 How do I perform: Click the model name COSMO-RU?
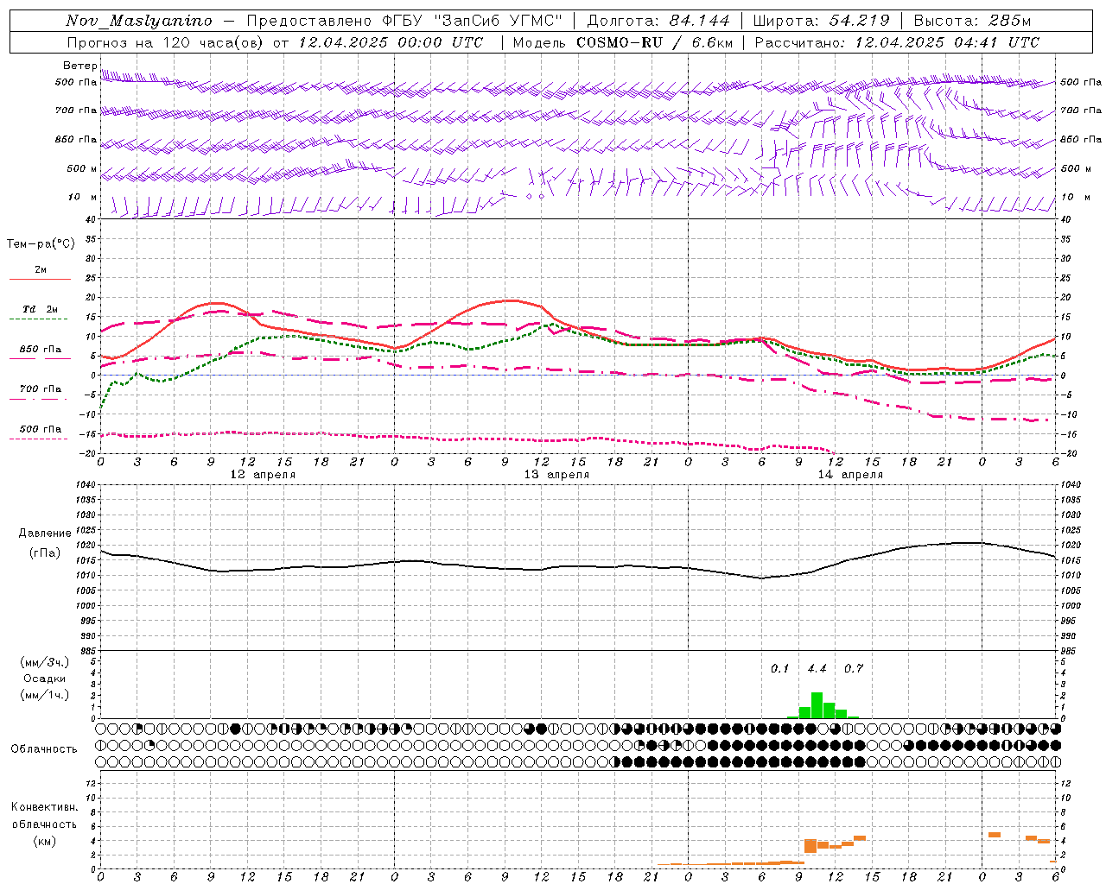[620, 42]
